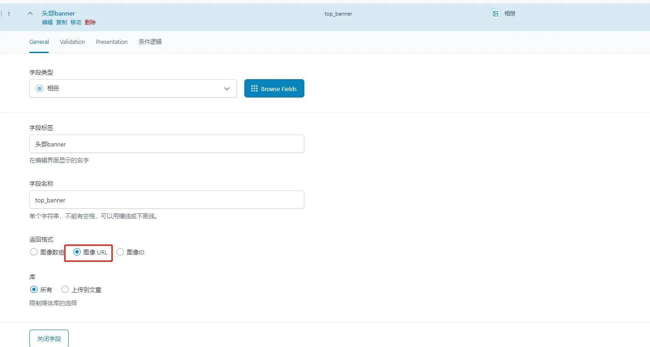Focus the 字段名称 input containing top_banner
Viewport: 650px width, 347px height.
[166, 200]
